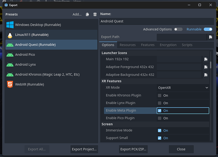
Task: Open the Scripts tab
Action: tap(187, 45)
